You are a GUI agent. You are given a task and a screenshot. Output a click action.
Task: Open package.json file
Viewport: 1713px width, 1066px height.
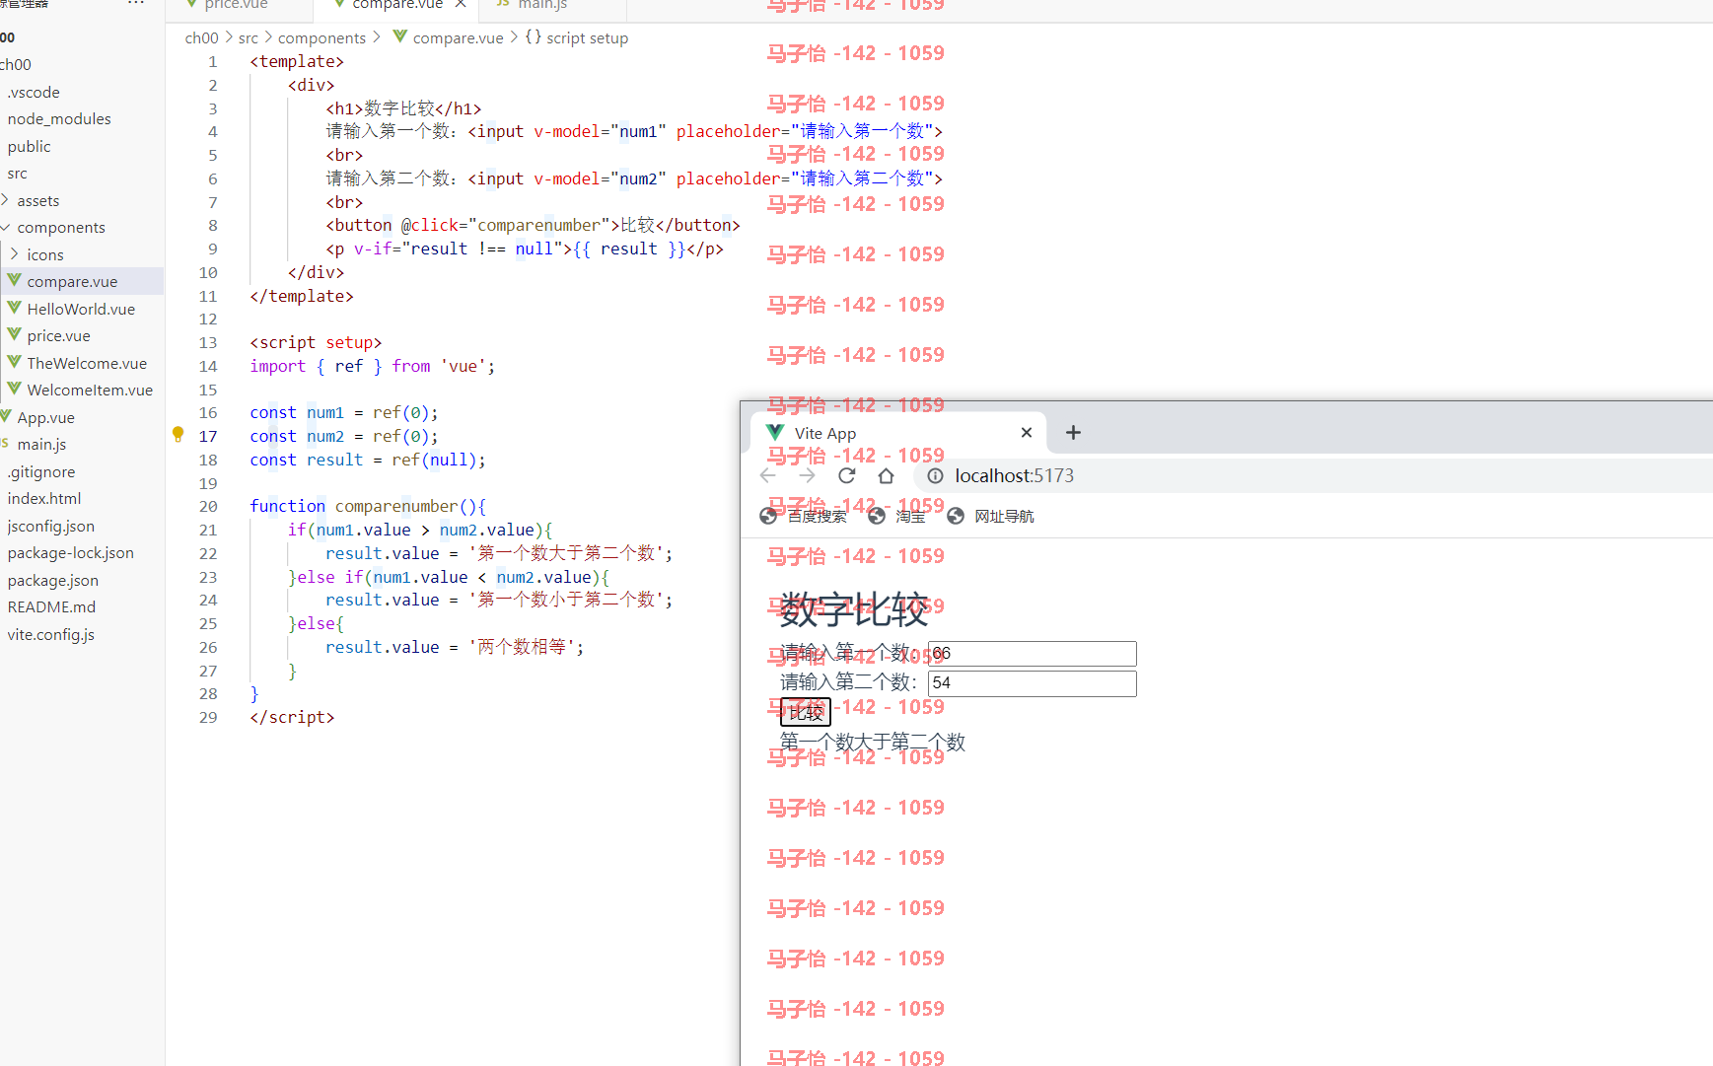(x=53, y=580)
